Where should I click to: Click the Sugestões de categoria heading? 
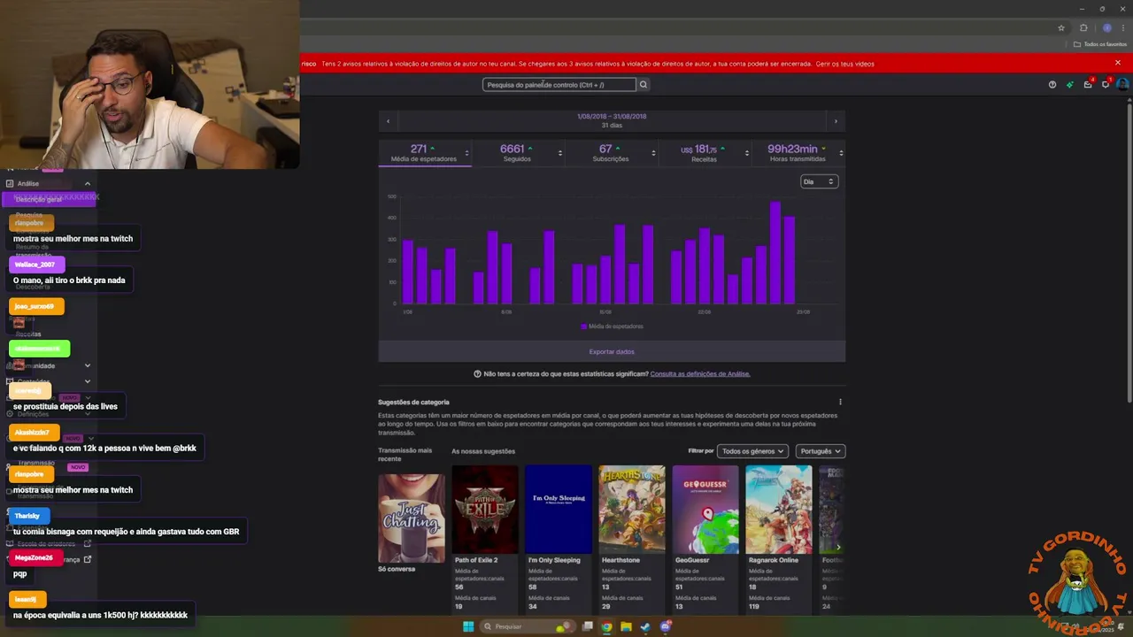(413, 402)
